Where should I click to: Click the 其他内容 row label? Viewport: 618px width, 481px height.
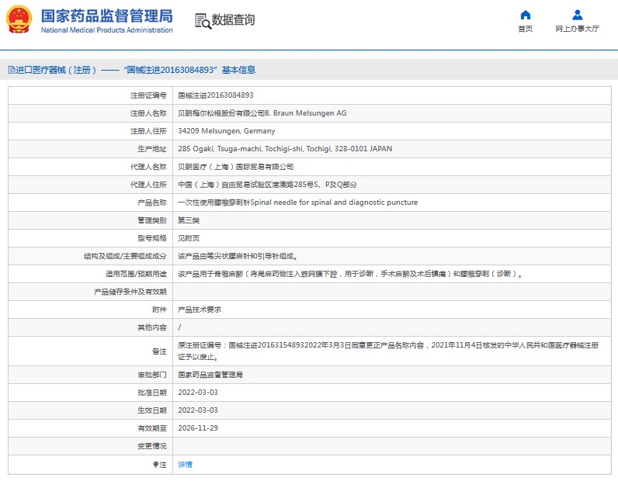coord(152,327)
